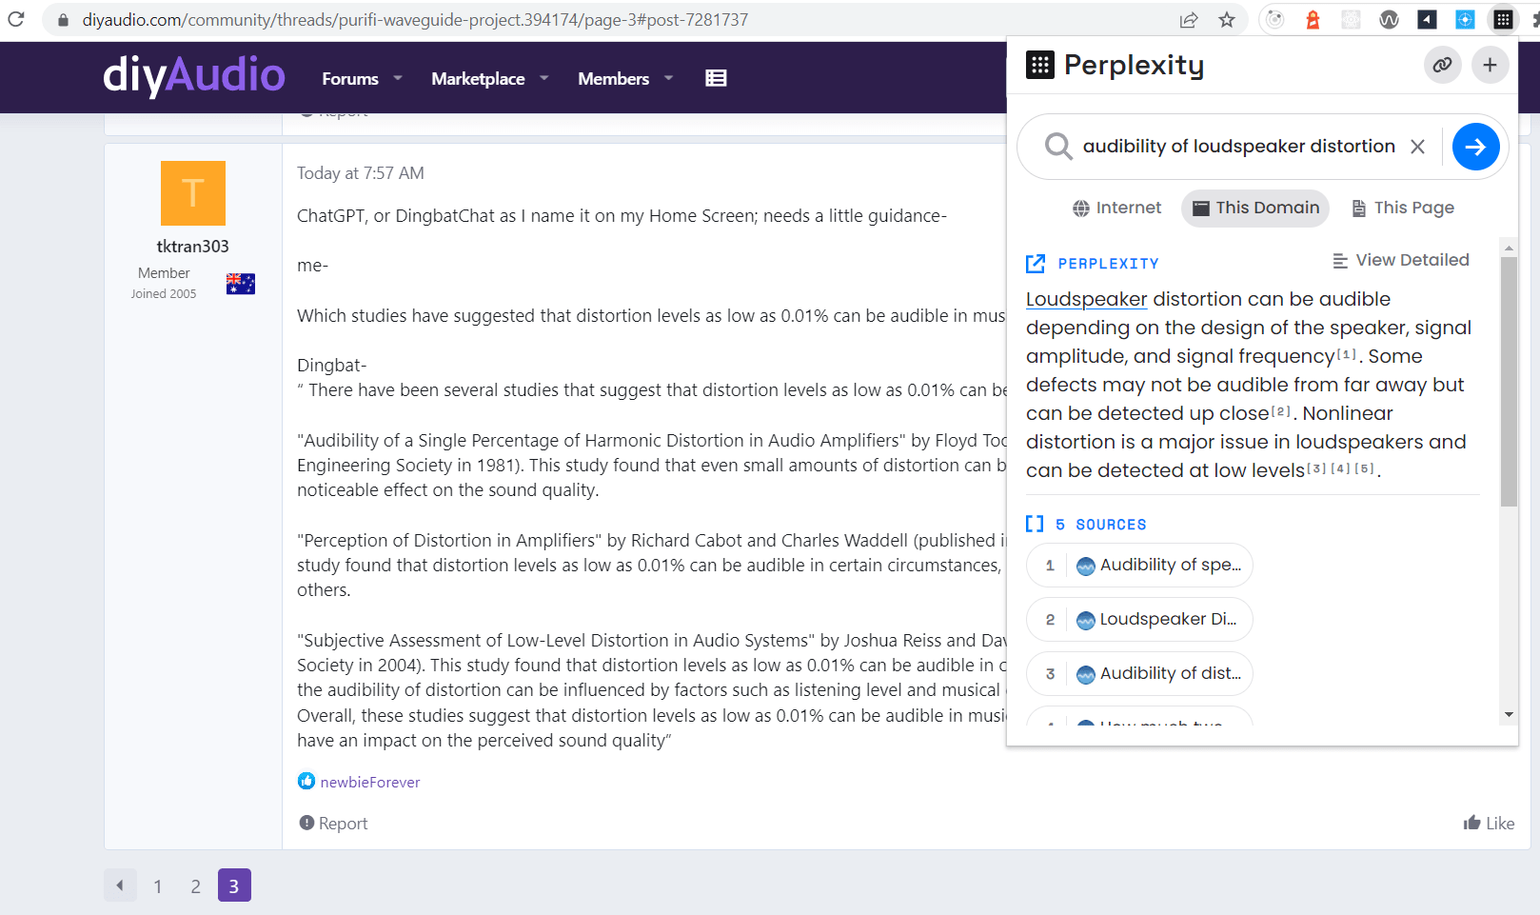Open newbieForever's profile link
This screenshot has height=915, width=1540.
click(370, 783)
